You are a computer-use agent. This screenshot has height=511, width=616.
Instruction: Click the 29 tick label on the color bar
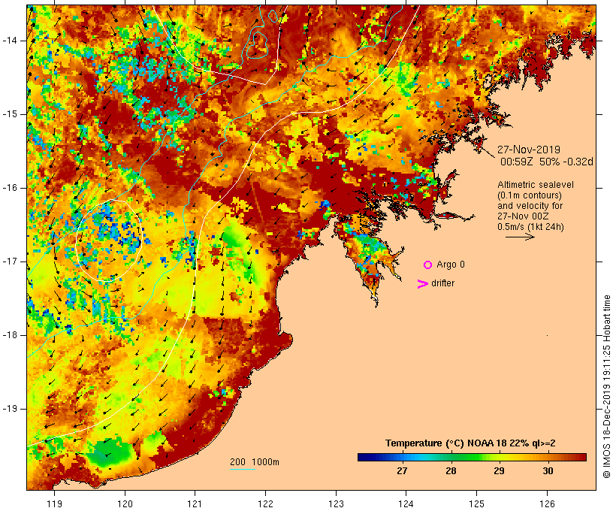[x=499, y=471]
